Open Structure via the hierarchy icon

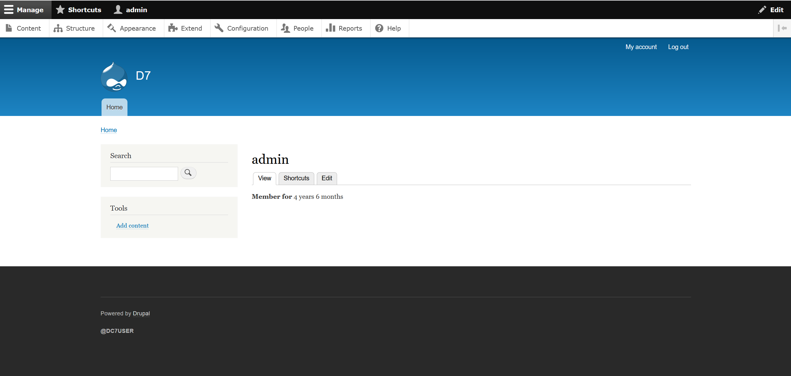click(58, 28)
